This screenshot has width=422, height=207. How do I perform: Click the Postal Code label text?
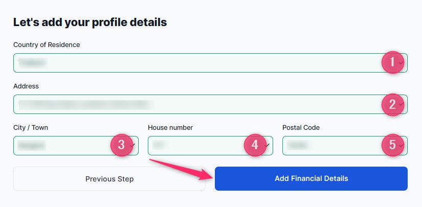coord(301,127)
